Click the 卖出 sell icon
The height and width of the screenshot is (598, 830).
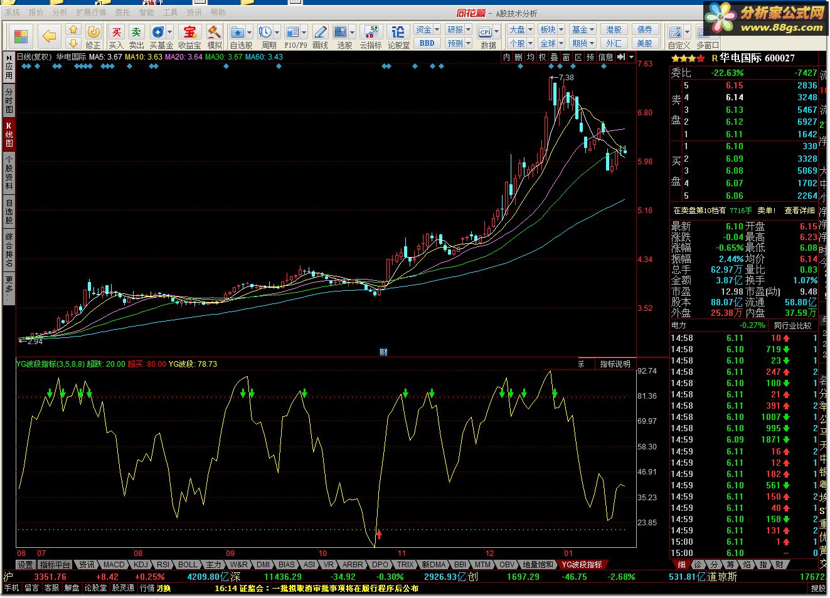click(x=136, y=36)
